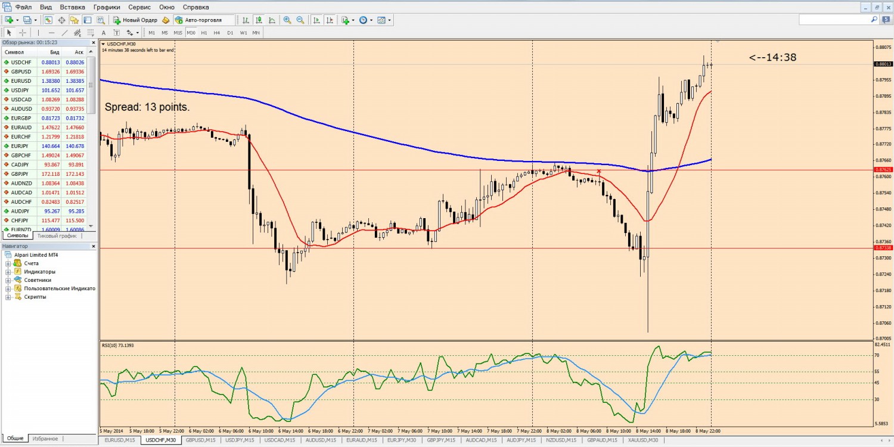Set timeframe to D1
The width and height of the screenshot is (894, 447).
pos(230,33)
